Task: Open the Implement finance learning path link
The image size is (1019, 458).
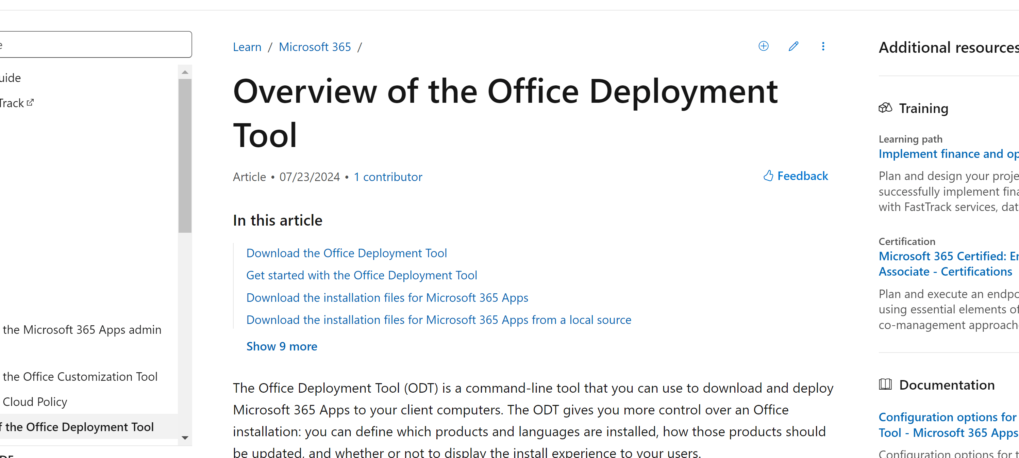Action: point(949,153)
